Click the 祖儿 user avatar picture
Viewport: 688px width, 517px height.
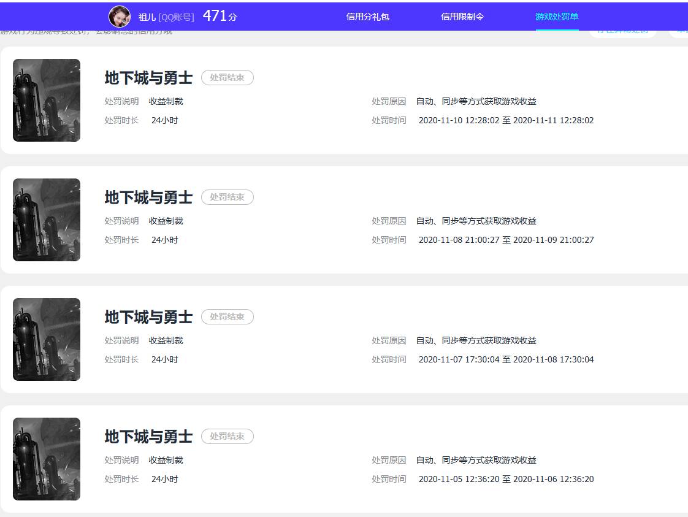tap(120, 15)
